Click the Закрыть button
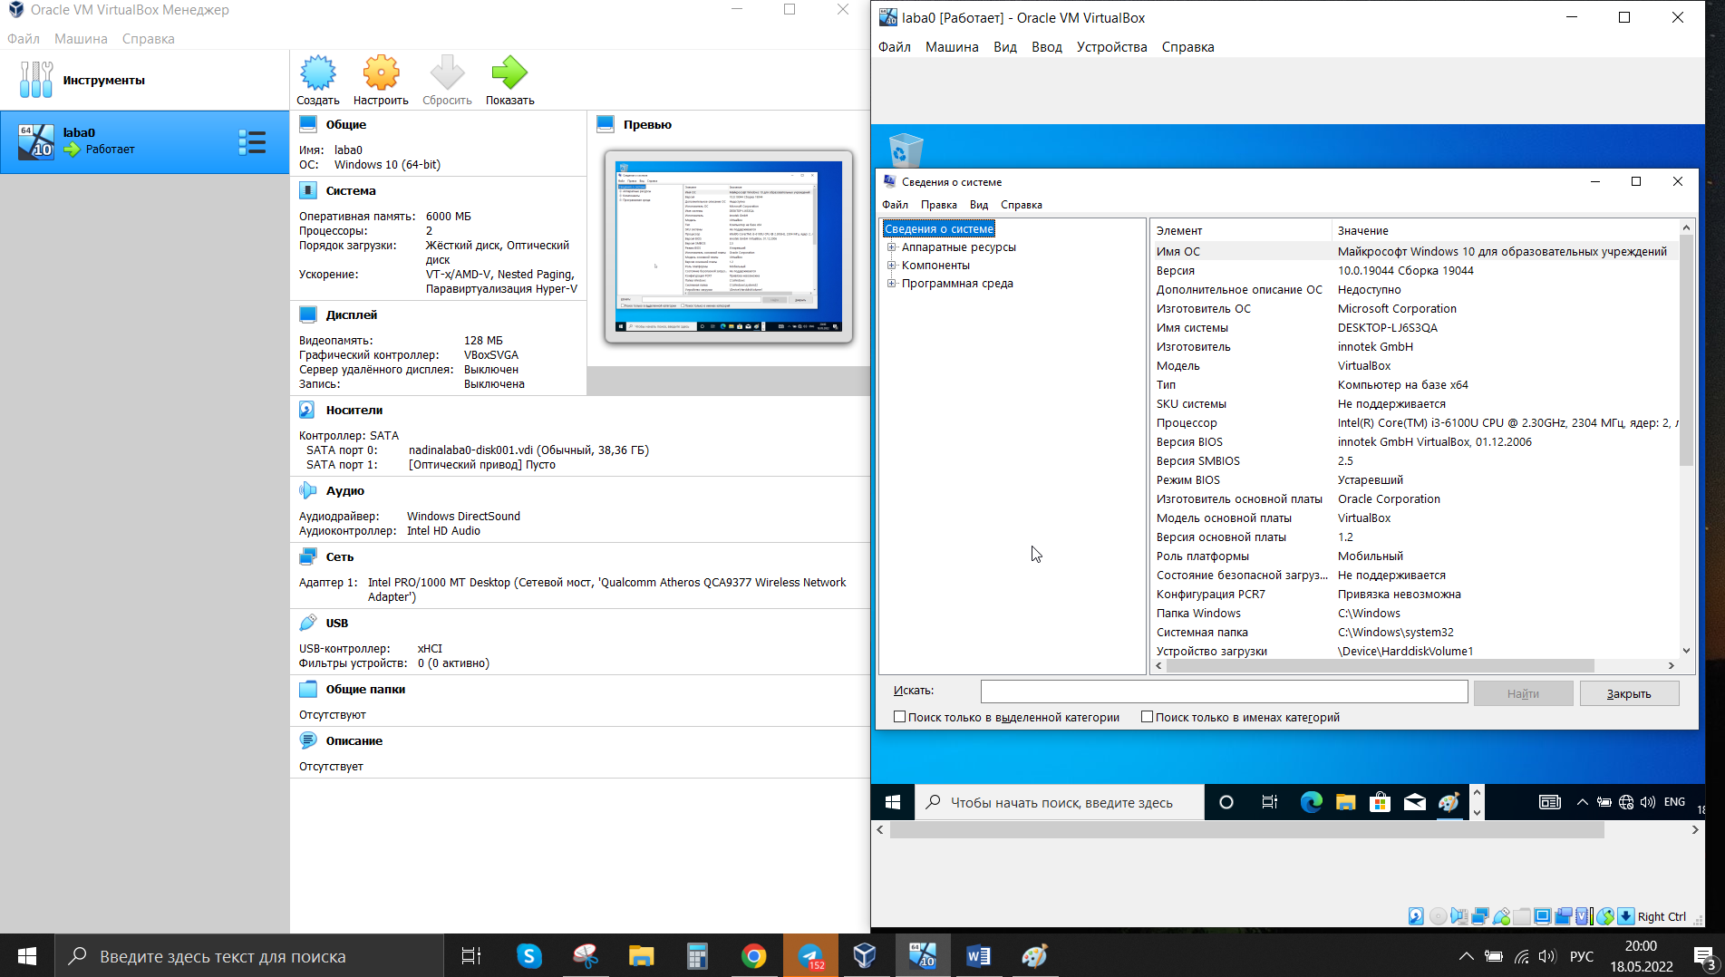The height and width of the screenshot is (977, 1725). 1629,693
